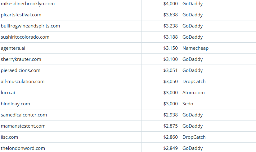Click the mikesdinerbrooklyn.com domain name
The height and width of the screenshot is (152, 256).
(28, 4)
